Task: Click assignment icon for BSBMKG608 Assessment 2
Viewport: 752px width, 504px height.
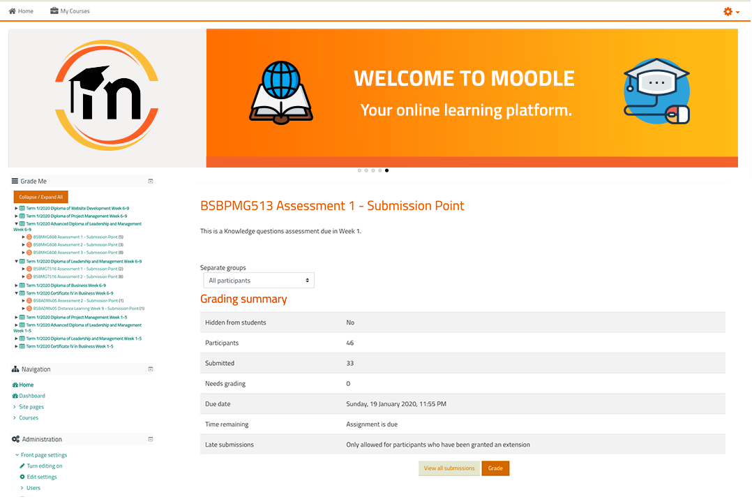Action: click(x=29, y=245)
